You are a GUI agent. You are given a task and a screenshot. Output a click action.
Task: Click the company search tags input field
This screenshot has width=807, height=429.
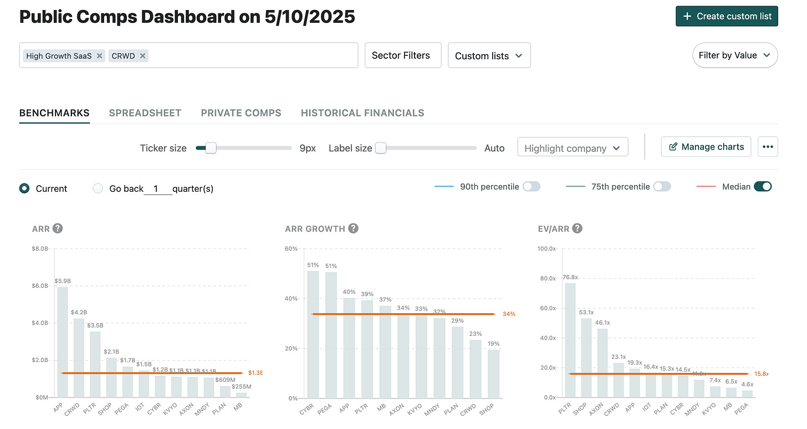(x=188, y=55)
